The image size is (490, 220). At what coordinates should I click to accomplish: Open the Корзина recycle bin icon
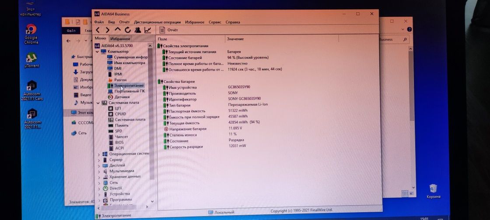(x=434, y=191)
